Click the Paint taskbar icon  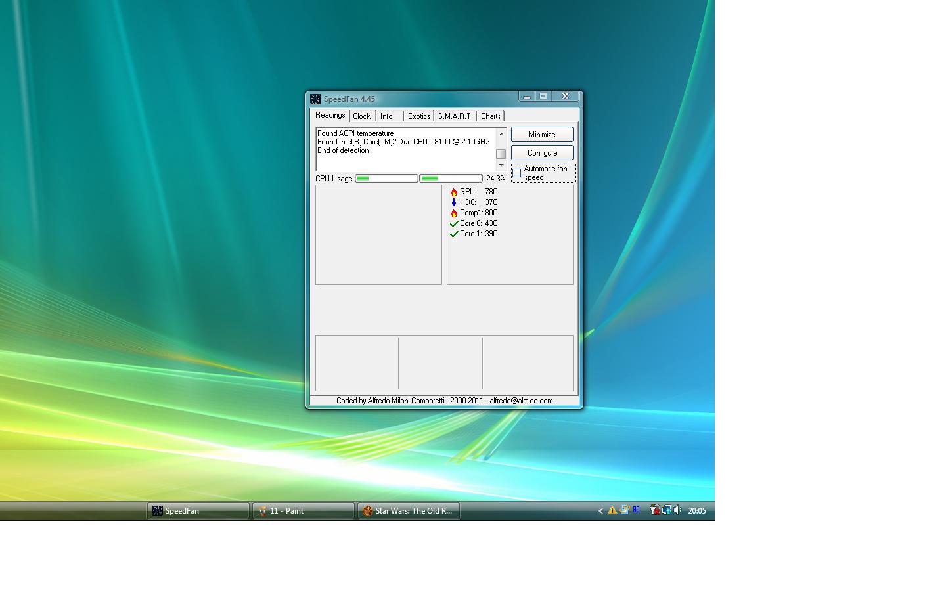(263, 511)
